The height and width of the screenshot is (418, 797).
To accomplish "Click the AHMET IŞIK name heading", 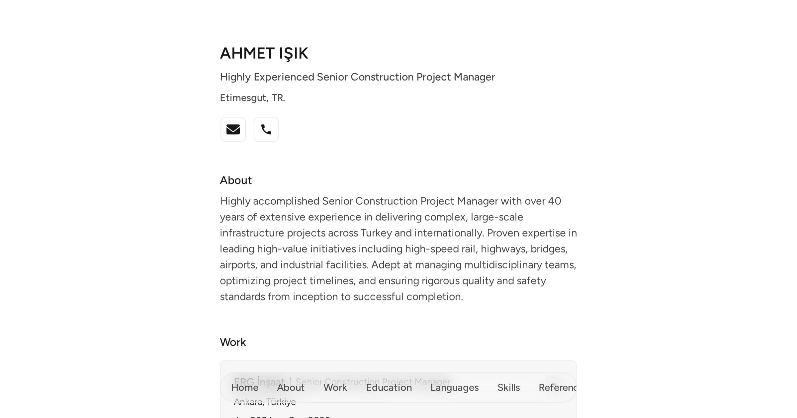I will pos(264,53).
